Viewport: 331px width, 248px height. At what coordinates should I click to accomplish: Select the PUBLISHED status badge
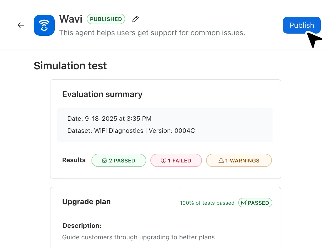pos(106,19)
